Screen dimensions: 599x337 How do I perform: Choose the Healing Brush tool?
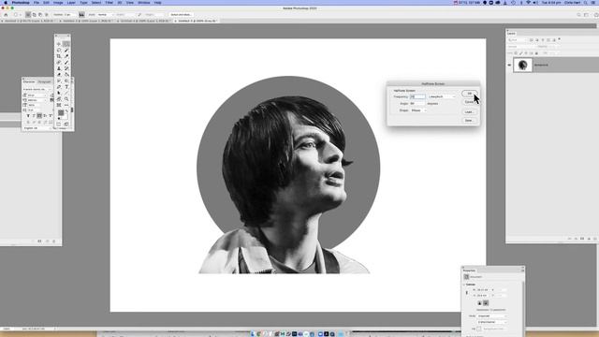[x=59, y=63]
